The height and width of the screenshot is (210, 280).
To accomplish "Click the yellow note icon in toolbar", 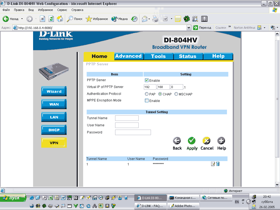I will tap(178, 19).
